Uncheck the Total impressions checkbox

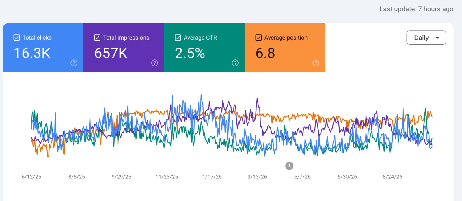97,38
